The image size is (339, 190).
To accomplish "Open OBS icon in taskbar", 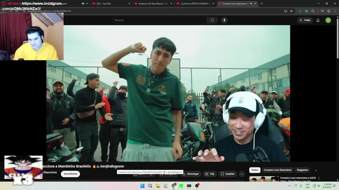I will pyautogui.click(x=197, y=186).
